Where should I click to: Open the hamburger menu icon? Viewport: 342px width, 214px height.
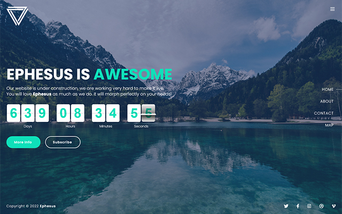[332, 9]
